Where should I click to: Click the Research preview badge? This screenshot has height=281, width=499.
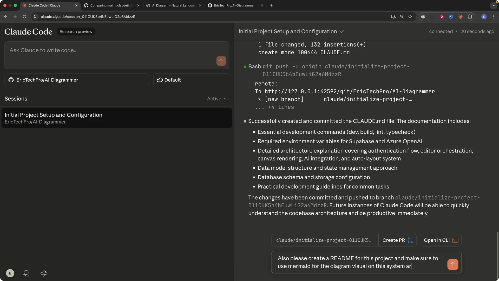76,31
